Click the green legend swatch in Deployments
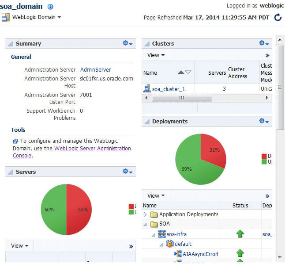Viewport: 285px width, 264px height. (264, 161)
